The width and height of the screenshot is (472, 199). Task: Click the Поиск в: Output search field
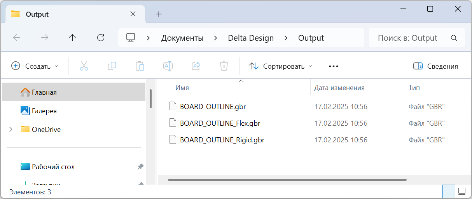point(412,38)
